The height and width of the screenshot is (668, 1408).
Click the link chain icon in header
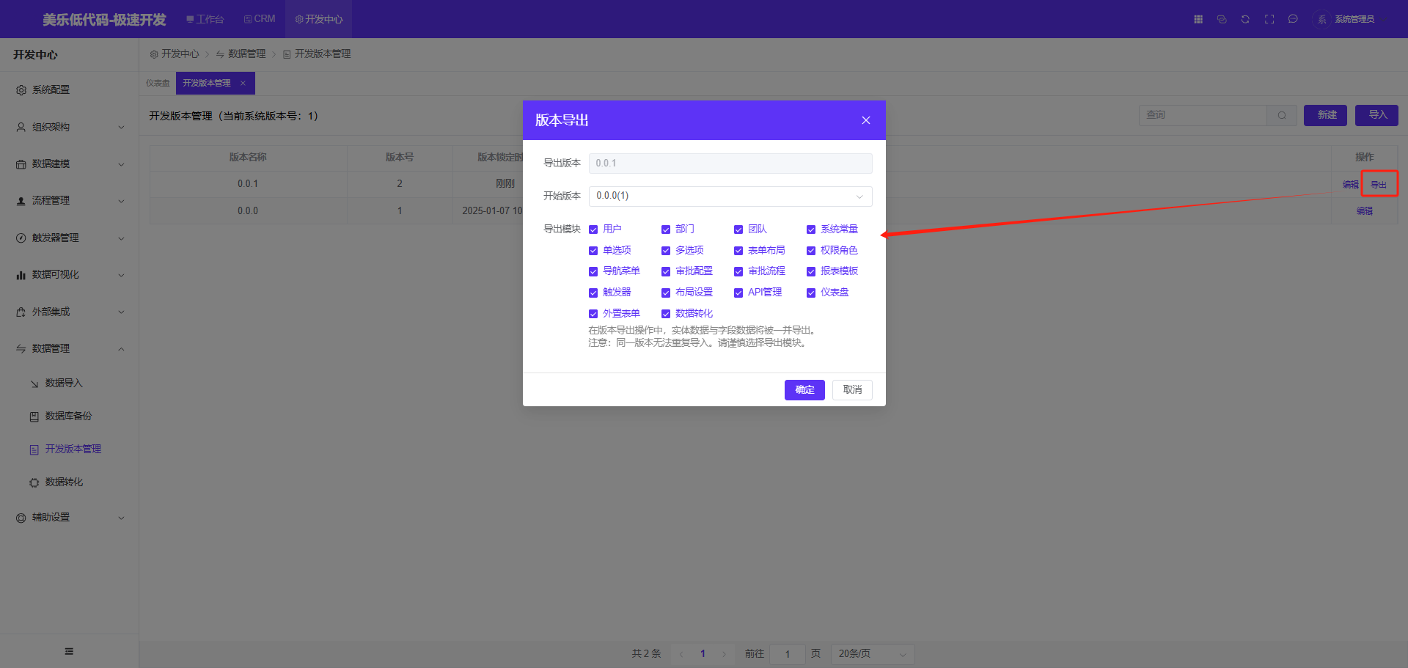[x=1222, y=19]
